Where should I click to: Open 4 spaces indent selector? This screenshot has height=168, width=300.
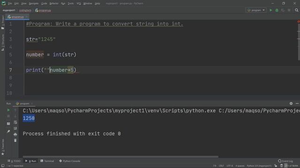pyautogui.click(x=240, y=166)
